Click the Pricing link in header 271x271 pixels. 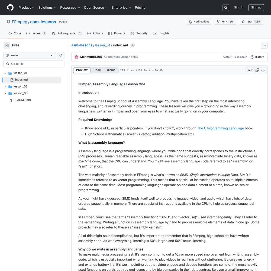pyautogui.click(x=140, y=8)
